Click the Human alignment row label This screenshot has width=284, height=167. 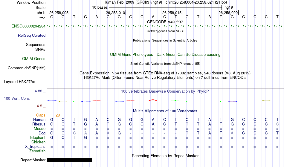(x=39, y=119)
